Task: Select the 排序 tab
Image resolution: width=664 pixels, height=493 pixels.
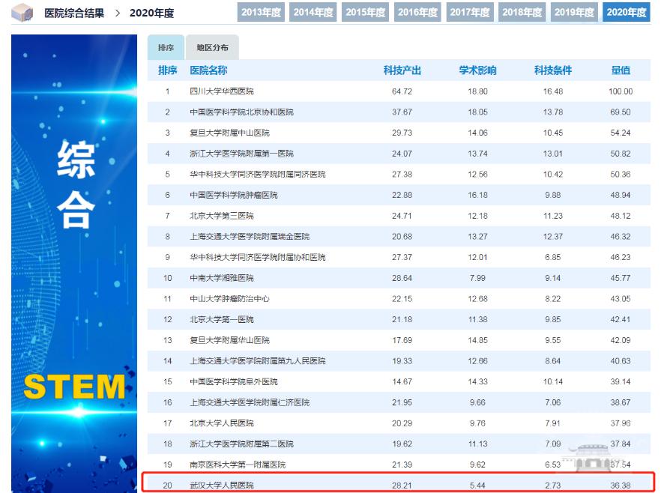Action: click(x=166, y=48)
